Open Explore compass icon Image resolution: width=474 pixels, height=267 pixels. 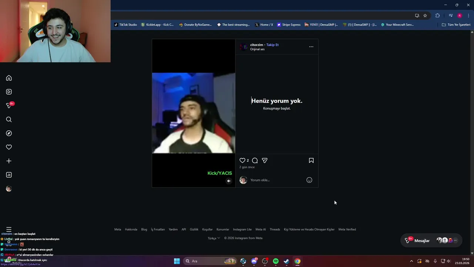[x=9, y=133]
